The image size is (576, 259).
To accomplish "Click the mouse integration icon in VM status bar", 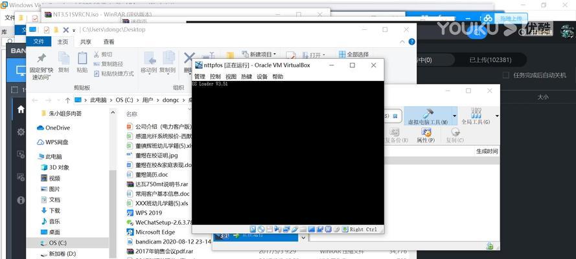I will (336, 229).
